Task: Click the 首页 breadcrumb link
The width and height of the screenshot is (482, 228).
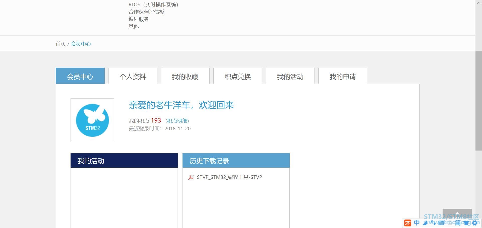Action: (61, 44)
